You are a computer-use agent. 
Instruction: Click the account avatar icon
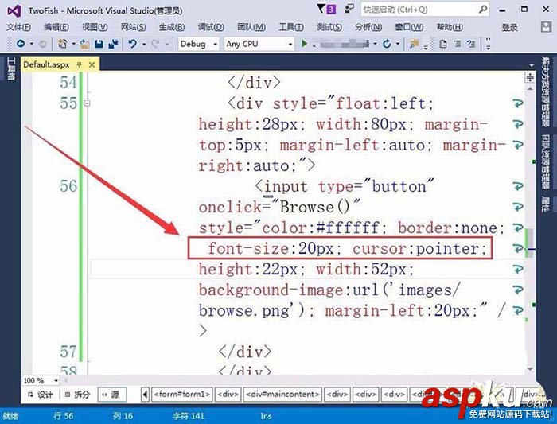coord(546,27)
